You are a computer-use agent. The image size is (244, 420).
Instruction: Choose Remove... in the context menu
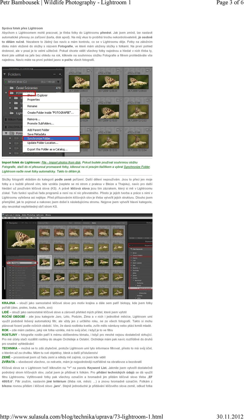tap(34, 119)
